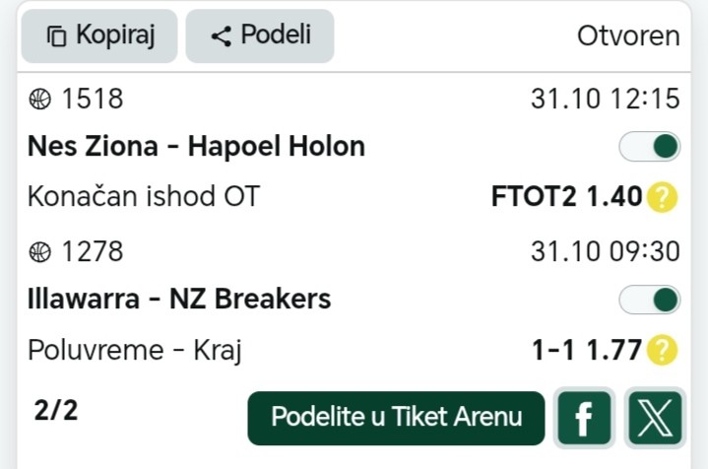Click the basketball icon next to 1278
This screenshot has width=708, height=469.
40,251
